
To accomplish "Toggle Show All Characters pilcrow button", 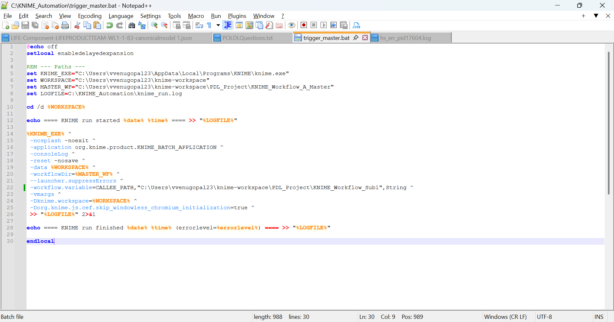I will tap(209, 26).
